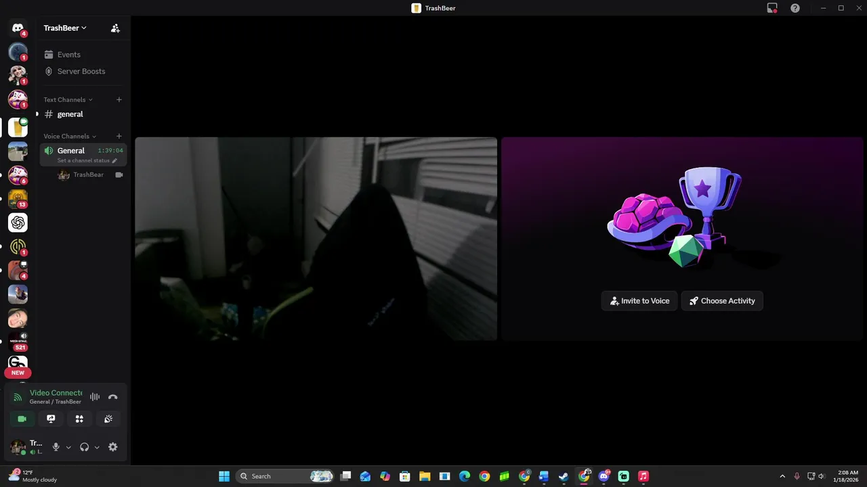This screenshot has width=867, height=487.
Task: Click the Choose Activity button
Action: (x=722, y=301)
